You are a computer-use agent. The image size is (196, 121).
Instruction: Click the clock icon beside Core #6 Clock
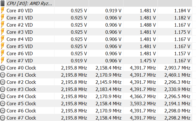pos(3,111)
